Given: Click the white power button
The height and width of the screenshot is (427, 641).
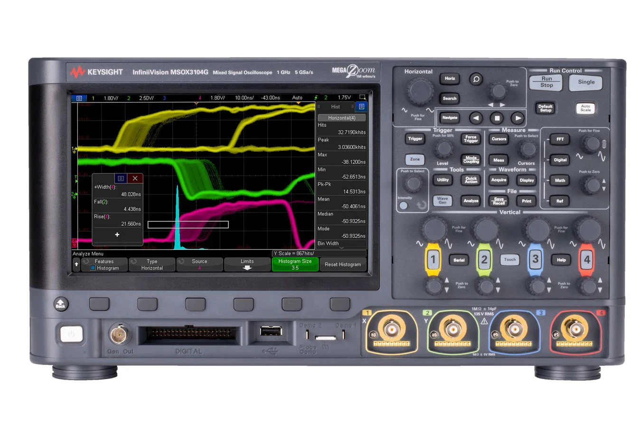Looking at the screenshot, I should [71, 334].
